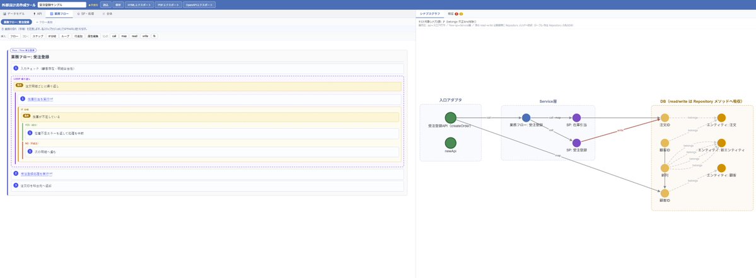Insert a ループ block
Image resolution: width=756 pixels, height=278 pixels.
click(x=65, y=36)
